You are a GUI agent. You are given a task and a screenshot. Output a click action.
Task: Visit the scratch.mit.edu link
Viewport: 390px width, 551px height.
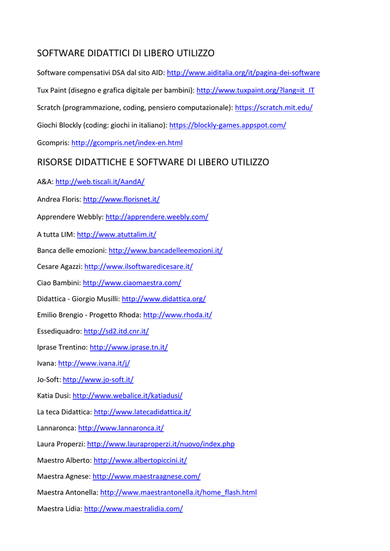click(x=274, y=108)
